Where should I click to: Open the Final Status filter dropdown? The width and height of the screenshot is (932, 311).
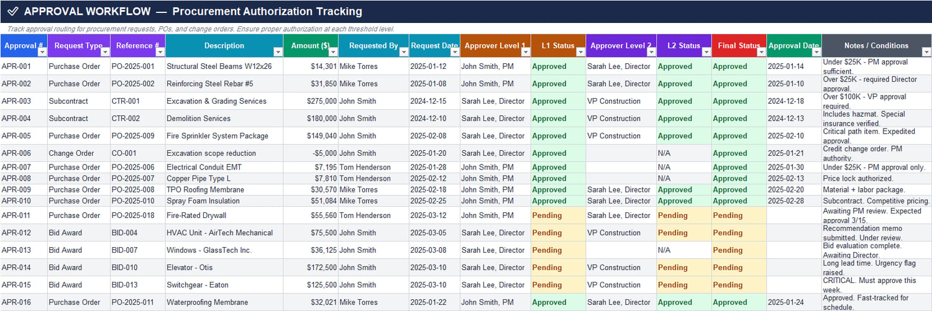(x=761, y=53)
